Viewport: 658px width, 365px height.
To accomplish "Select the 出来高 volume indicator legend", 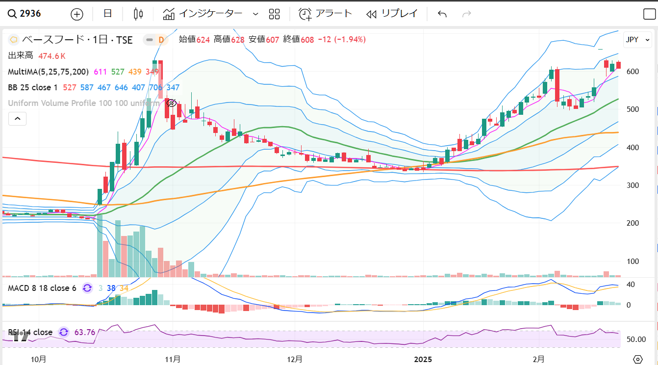I will point(20,56).
